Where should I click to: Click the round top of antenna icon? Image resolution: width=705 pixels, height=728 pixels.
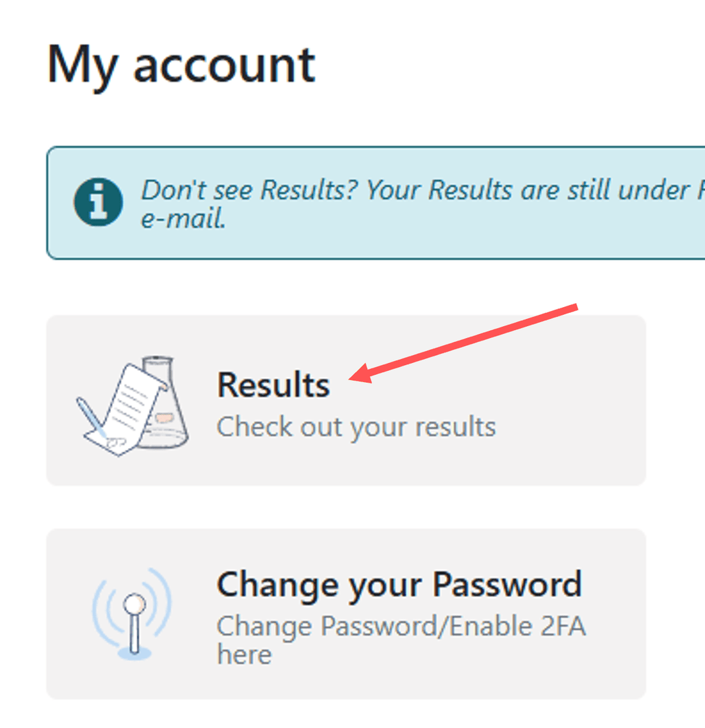tap(135, 602)
